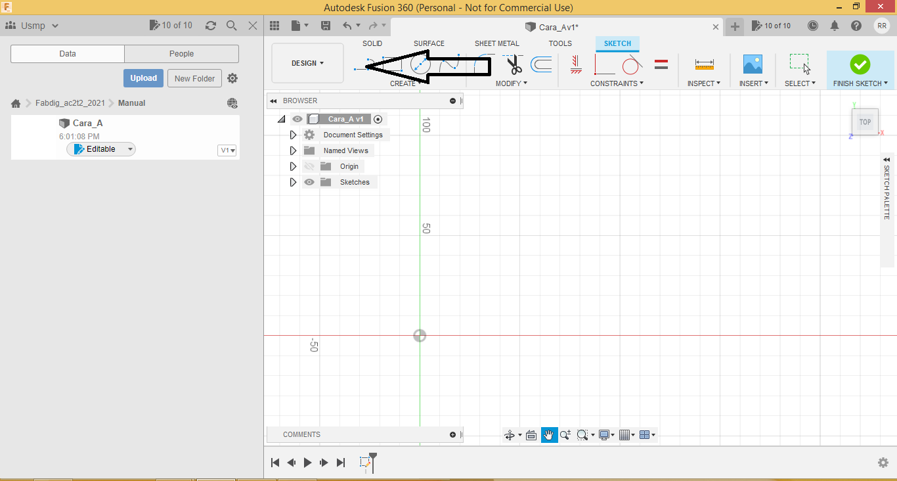
Task: Click the Look At tool
Action: [x=531, y=435]
